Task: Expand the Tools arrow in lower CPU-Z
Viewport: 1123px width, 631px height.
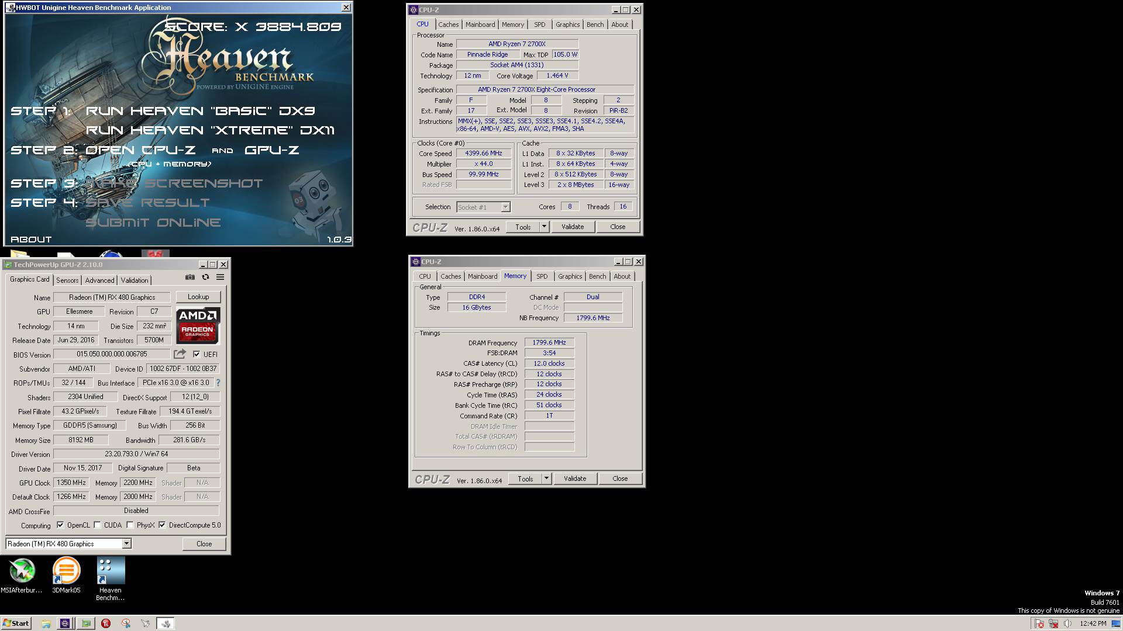Action: coord(546,479)
